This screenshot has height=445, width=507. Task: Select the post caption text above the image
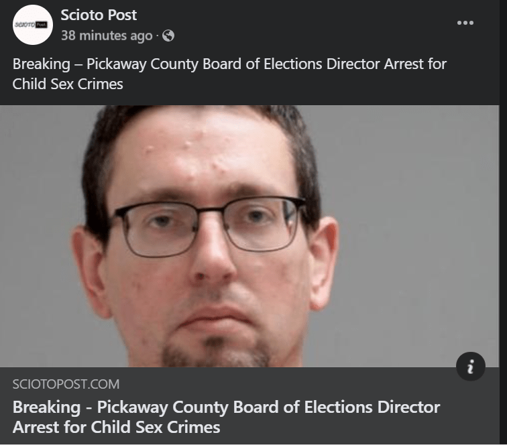[229, 74]
